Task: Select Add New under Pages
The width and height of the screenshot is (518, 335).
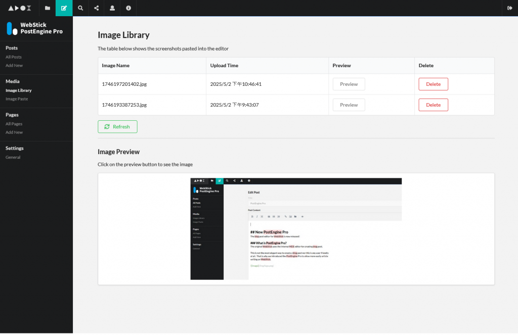Action: (x=14, y=132)
